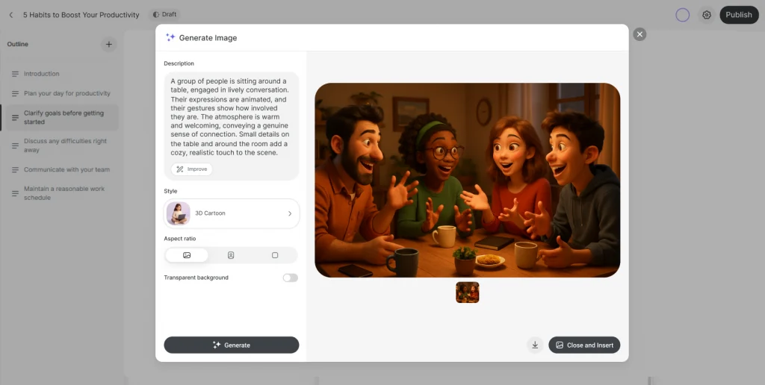This screenshot has height=385, width=765.
Task: Click the download image icon
Action: (535, 345)
